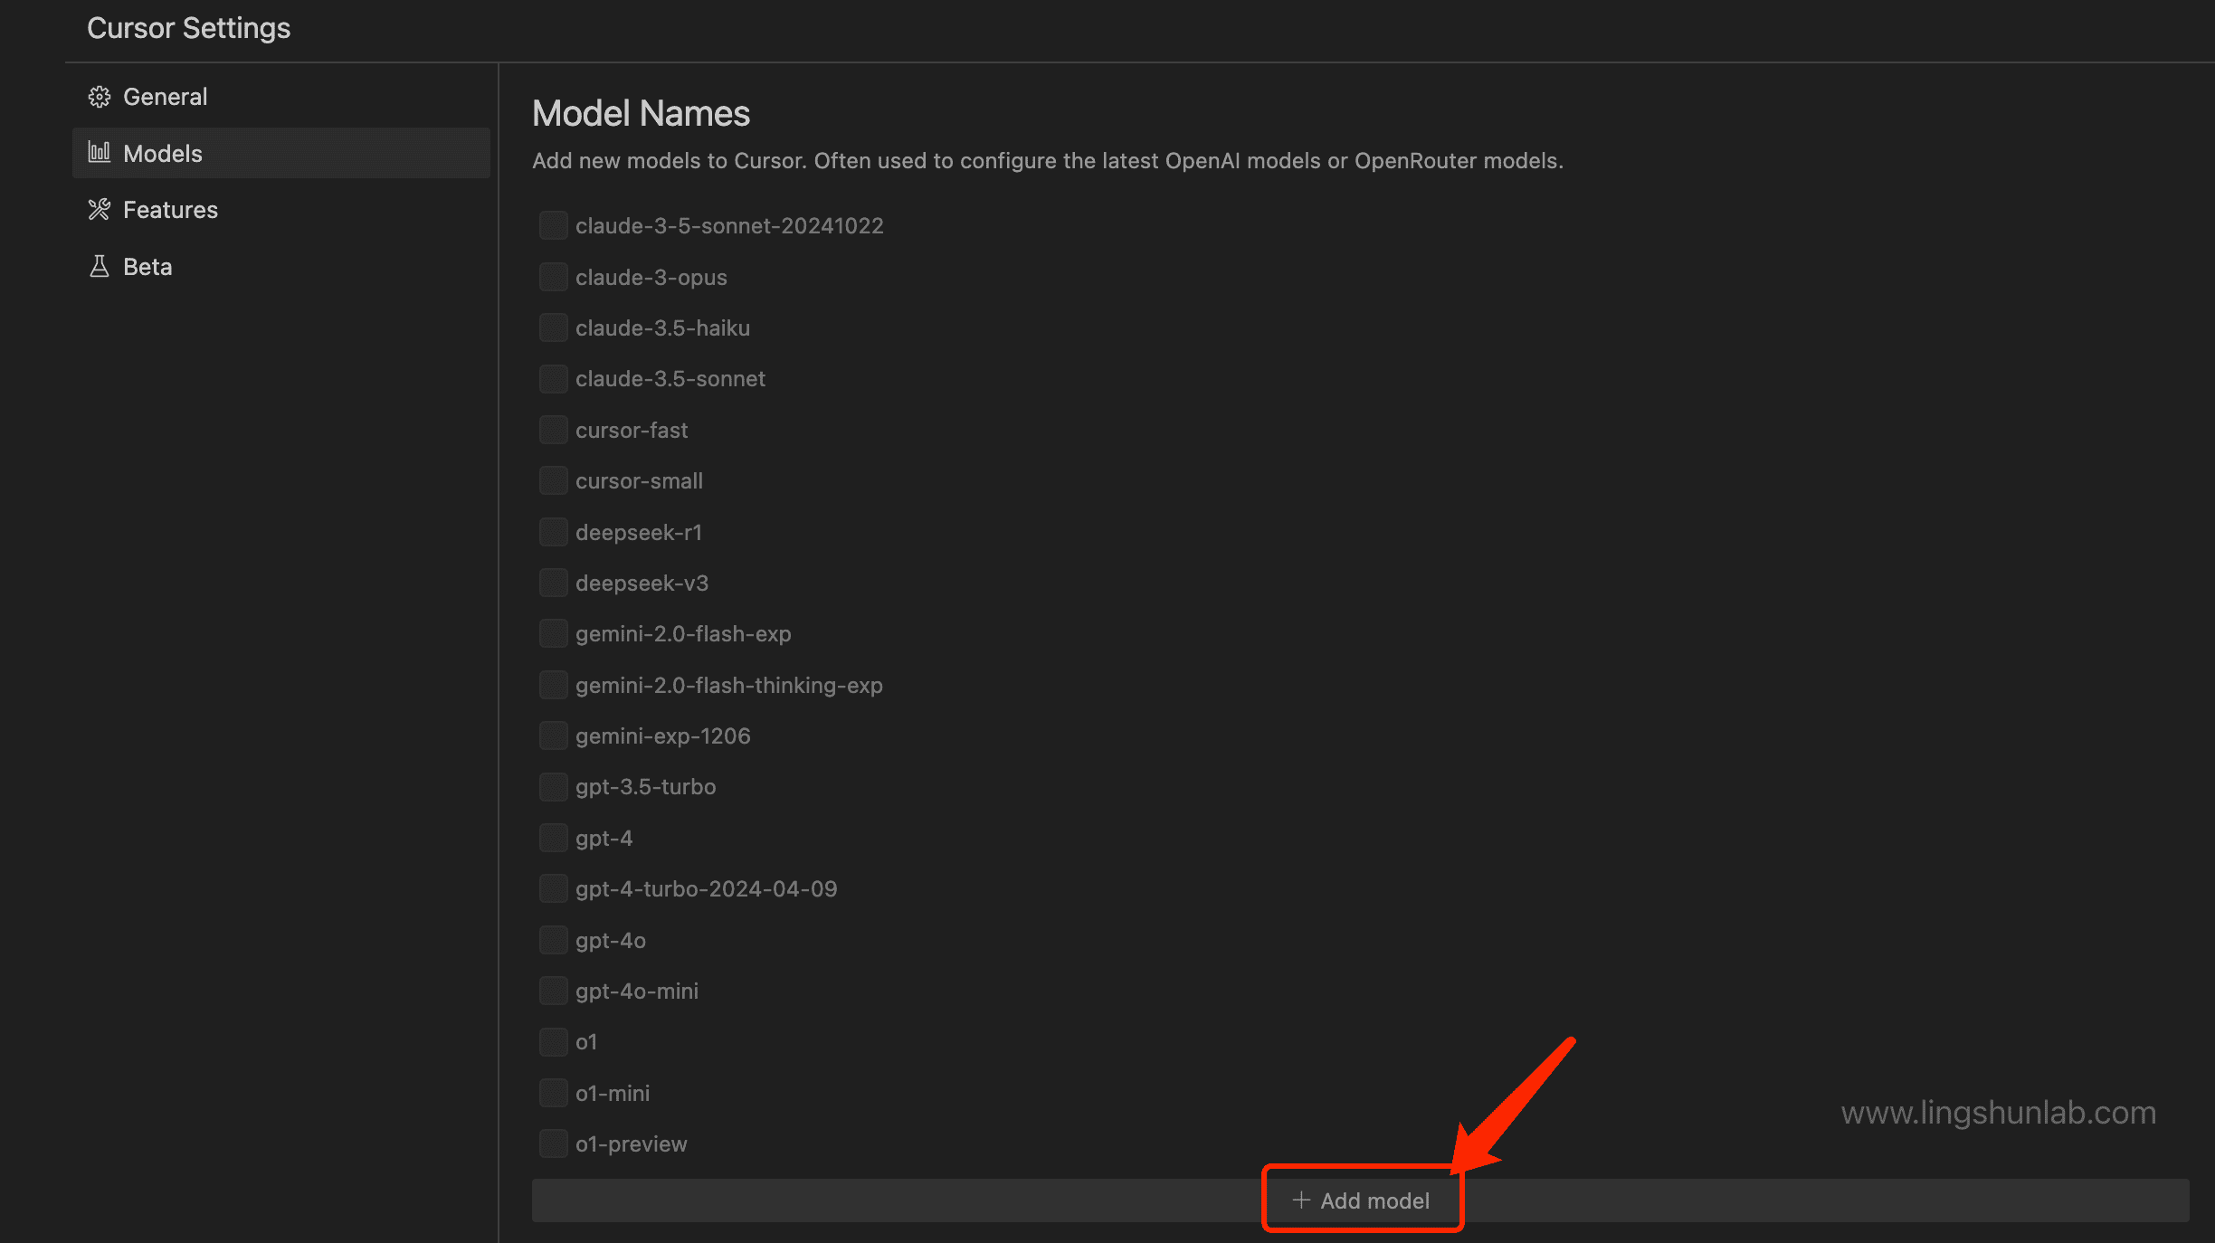This screenshot has width=2215, height=1243.
Task: Click the gemini-exp-1206 model name
Action: [663, 735]
